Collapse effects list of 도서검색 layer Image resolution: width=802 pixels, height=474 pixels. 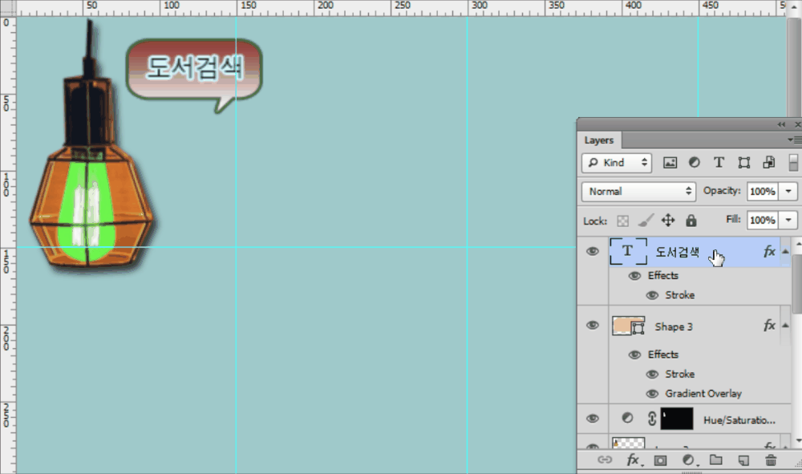pos(785,252)
